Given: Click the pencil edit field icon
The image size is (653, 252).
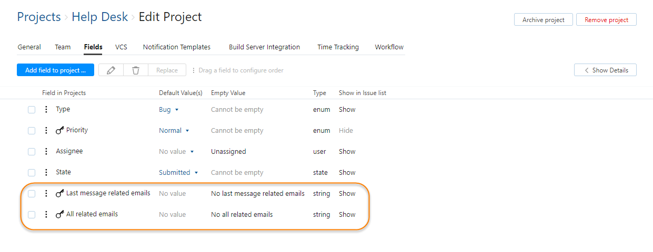Looking at the screenshot, I should (111, 70).
